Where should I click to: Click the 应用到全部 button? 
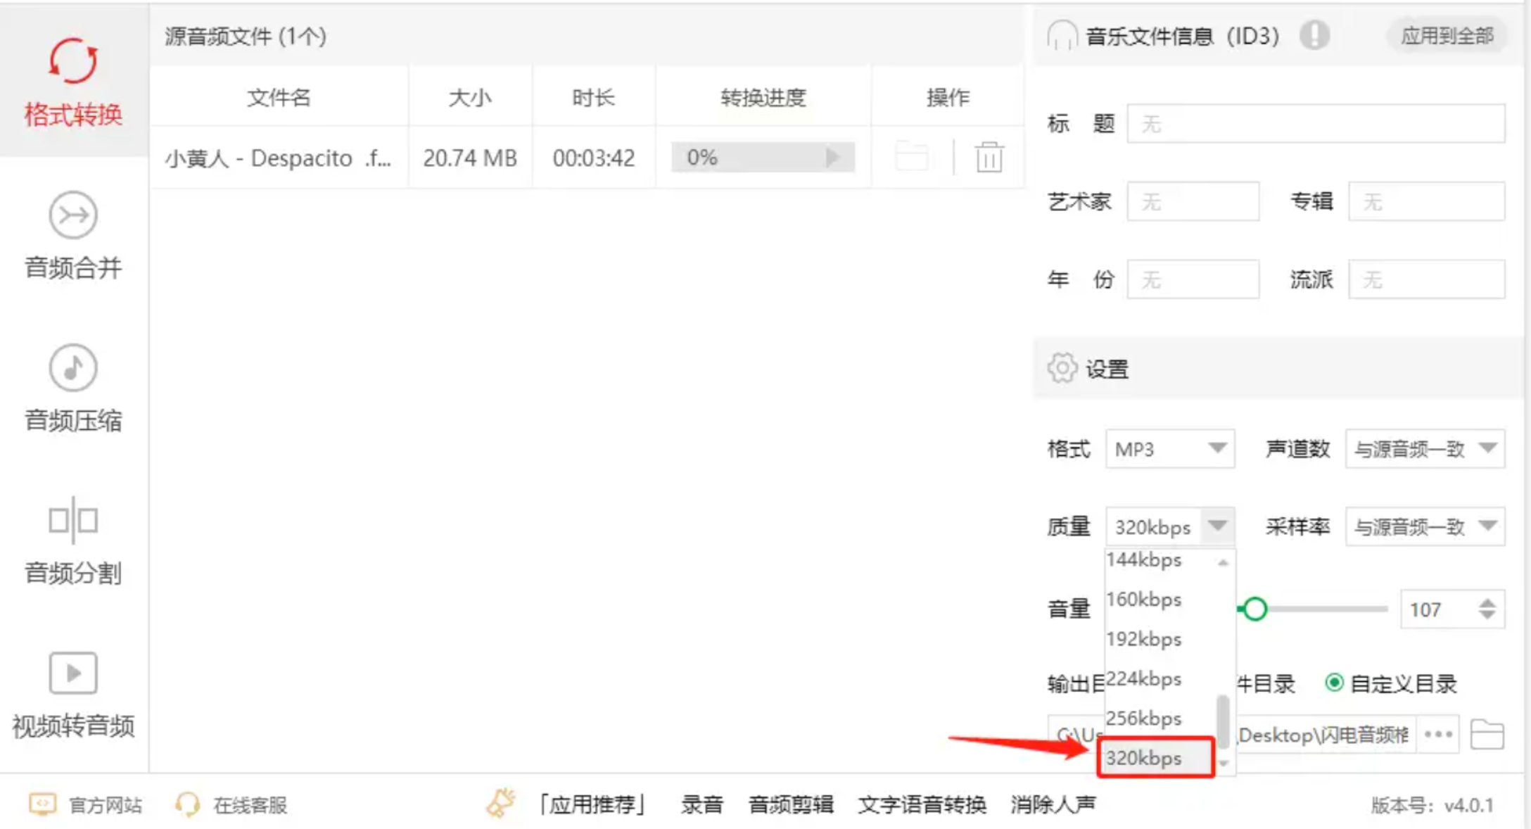(1447, 36)
